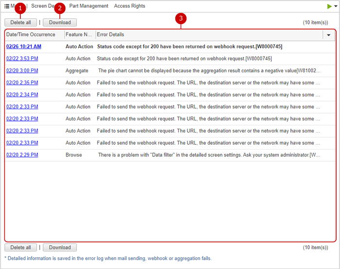
Task: Open the dropdown beside the green arrow
Action: [x=336, y=6]
